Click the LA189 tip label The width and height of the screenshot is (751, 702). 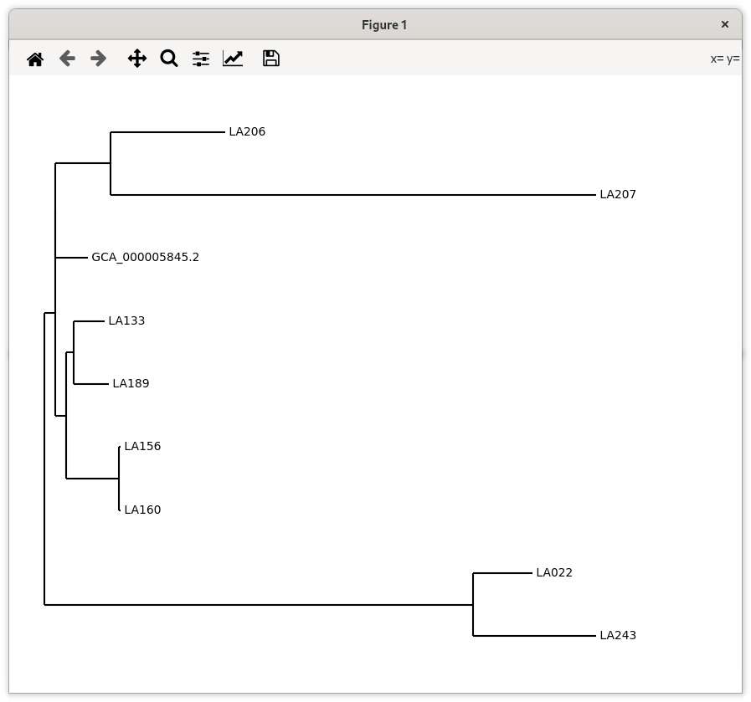coord(131,384)
